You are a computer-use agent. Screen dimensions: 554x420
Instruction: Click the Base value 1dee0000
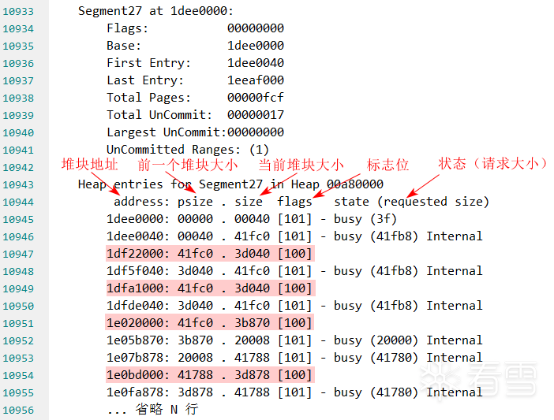[x=256, y=46]
